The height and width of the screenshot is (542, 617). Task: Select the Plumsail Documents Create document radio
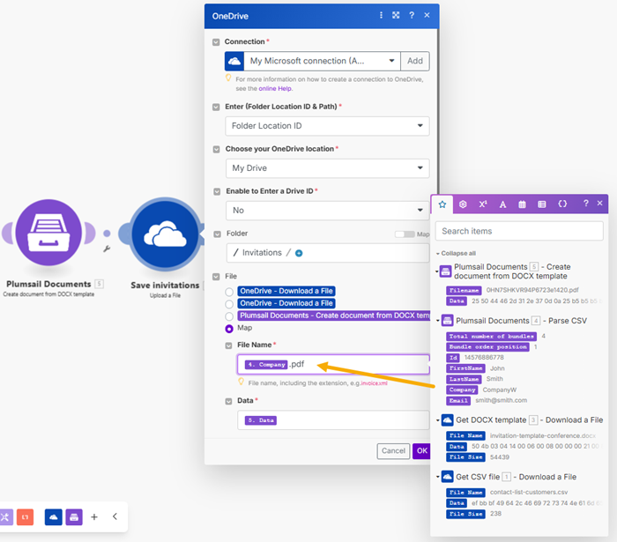(229, 316)
